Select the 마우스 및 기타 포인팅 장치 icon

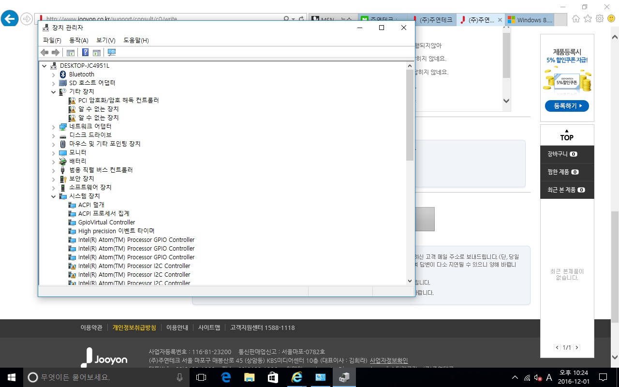[63, 144]
